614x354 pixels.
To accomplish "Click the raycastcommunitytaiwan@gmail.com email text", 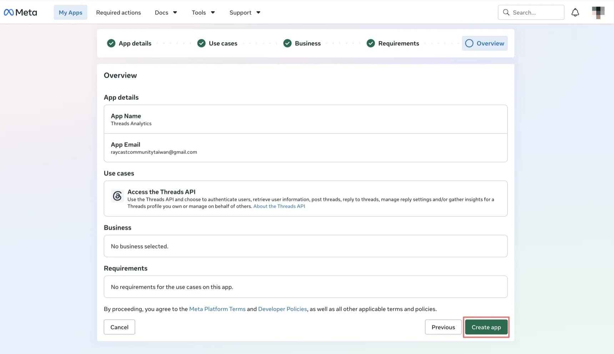I will (x=154, y=152).
